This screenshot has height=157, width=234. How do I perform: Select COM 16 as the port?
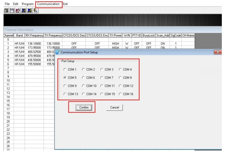[120, 94]
